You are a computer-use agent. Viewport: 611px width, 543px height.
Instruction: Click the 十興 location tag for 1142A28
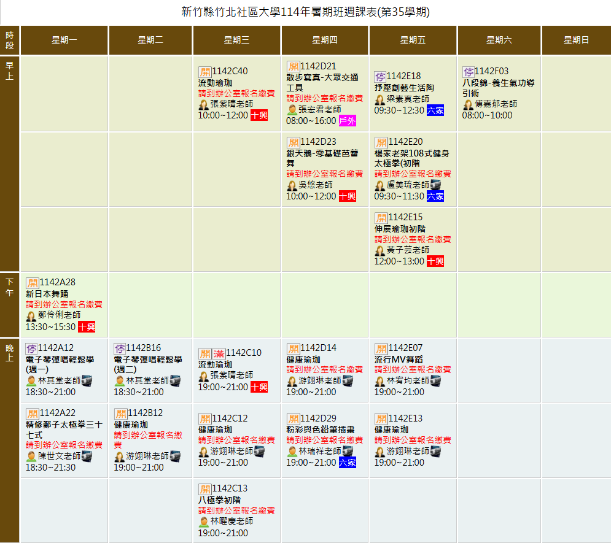pos(87,327)
